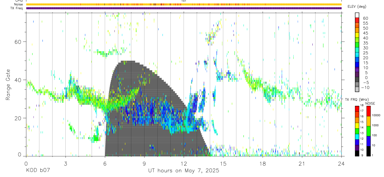This screenshot has width=384, height=177.
Task: Click the NOISE colorbar tick label '10000'
Action: (x=376, y=115)
